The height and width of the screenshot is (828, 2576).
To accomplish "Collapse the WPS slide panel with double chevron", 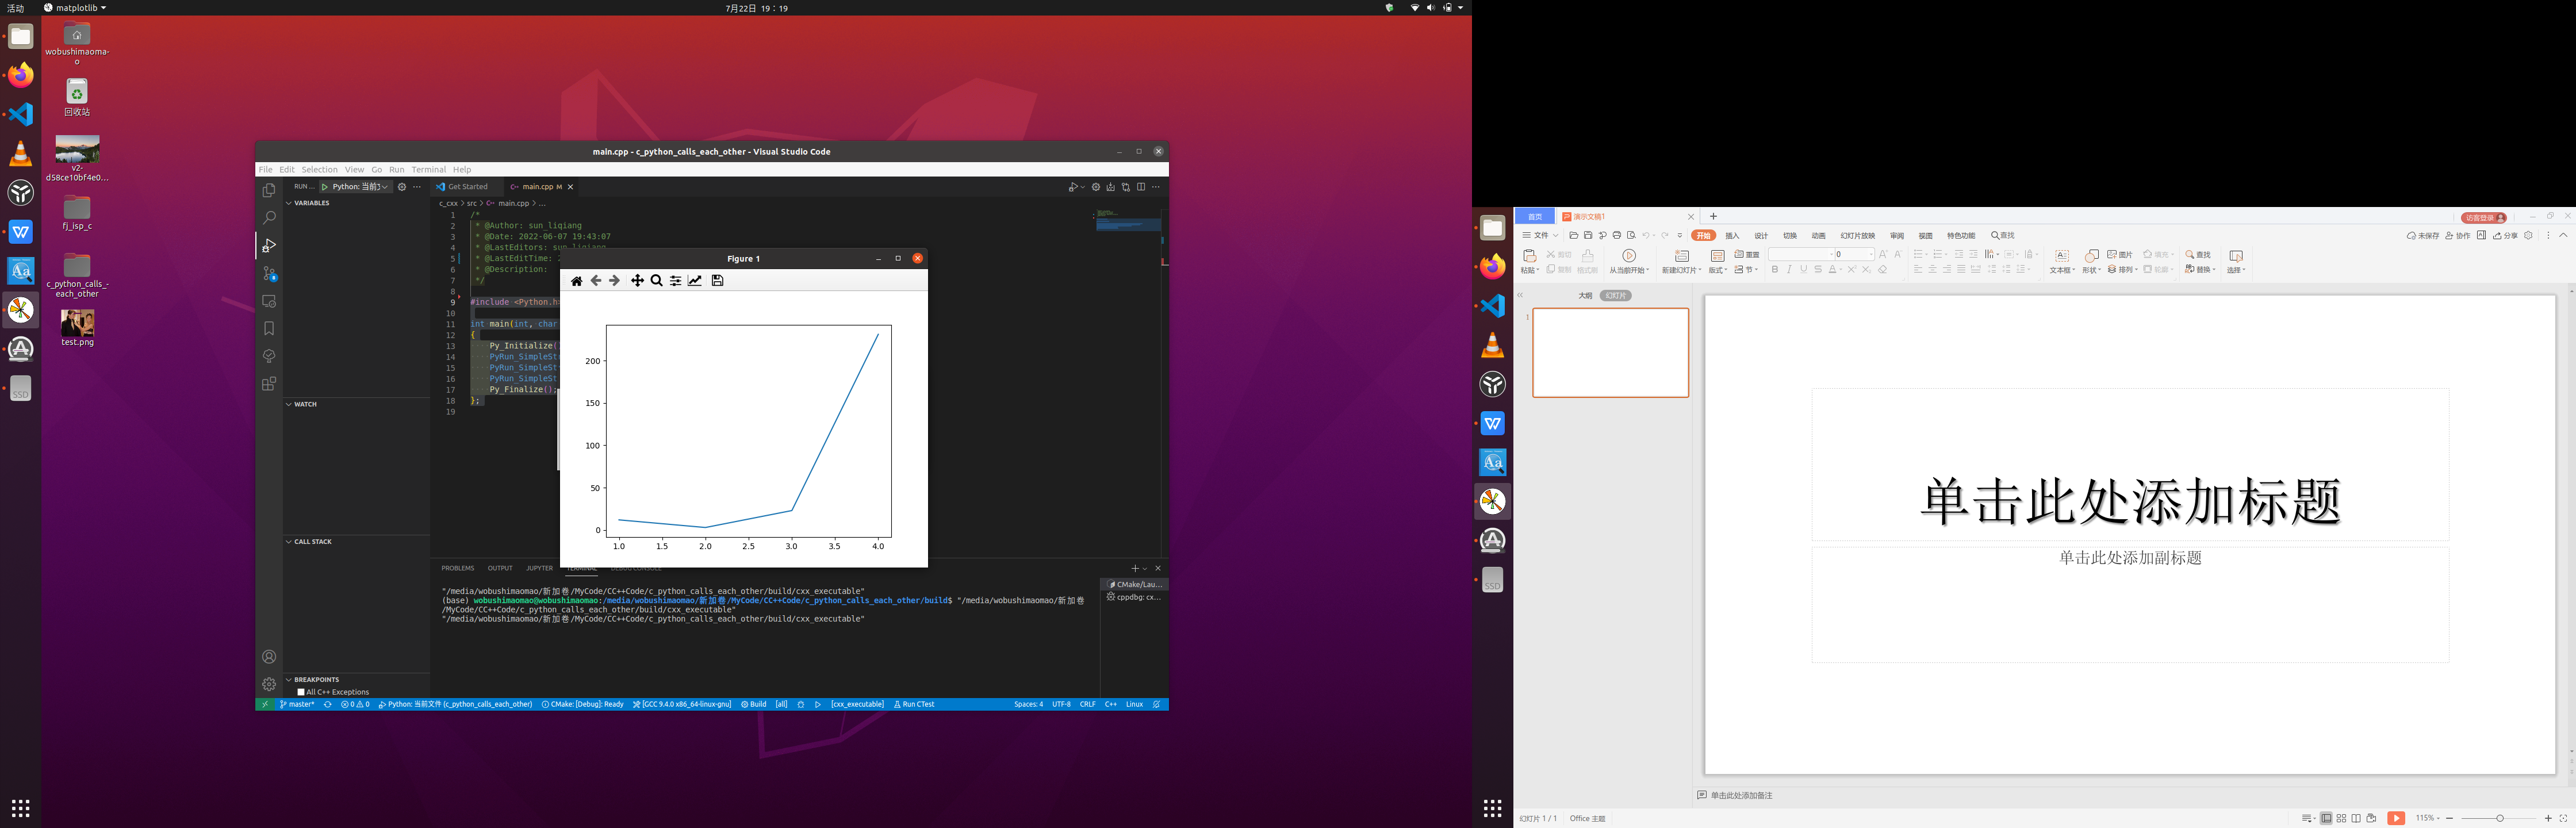I will pos(1520,296).
